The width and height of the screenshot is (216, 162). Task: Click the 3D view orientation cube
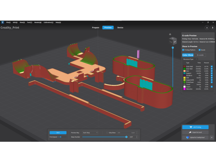coord(173,41)
